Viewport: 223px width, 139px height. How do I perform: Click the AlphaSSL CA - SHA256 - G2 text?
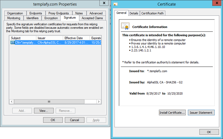[x=165, y=82]
